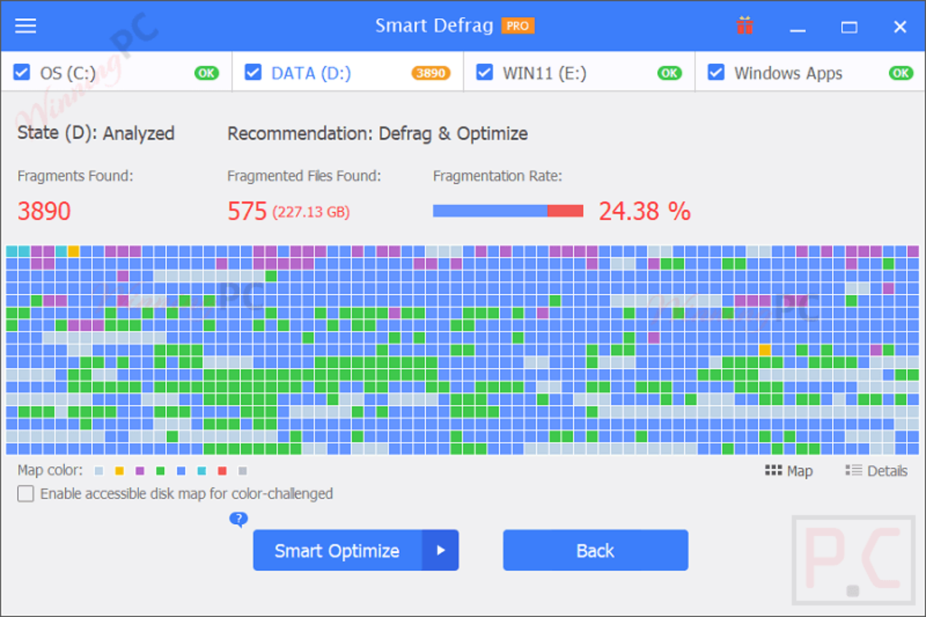
Task: Click the gift promotion icon in title bar
Action: point(745,25)
